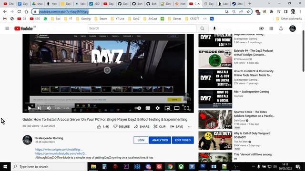
Task: Open File Explorer from the taskbar
Action: [93, 167]
